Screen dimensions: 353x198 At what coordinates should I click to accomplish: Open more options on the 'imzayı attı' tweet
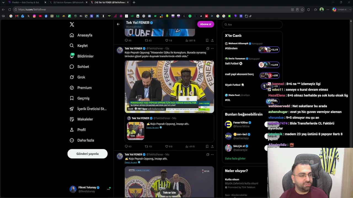pos(212,155)
